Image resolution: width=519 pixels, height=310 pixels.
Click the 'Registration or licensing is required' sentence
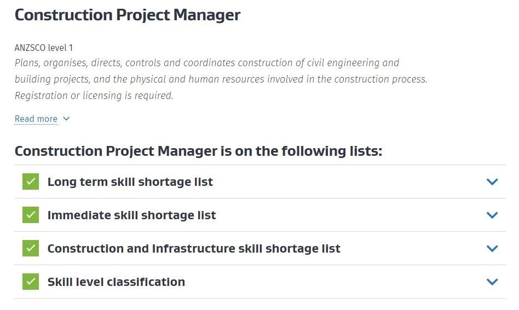click(x=94, y=96)
